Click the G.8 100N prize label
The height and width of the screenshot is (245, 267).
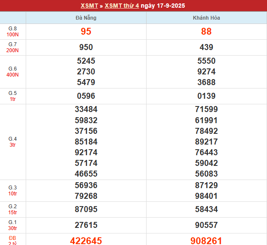(12, 32)
